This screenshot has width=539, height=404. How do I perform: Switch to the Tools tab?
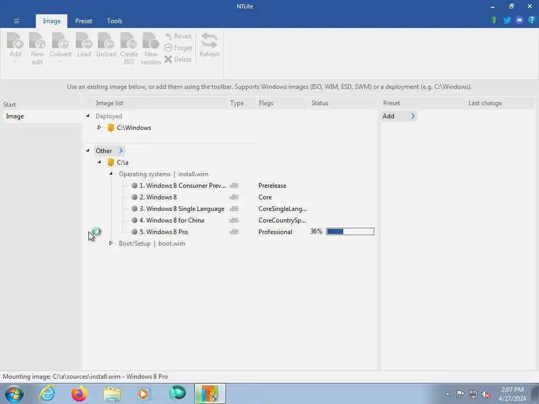(114, 21)
